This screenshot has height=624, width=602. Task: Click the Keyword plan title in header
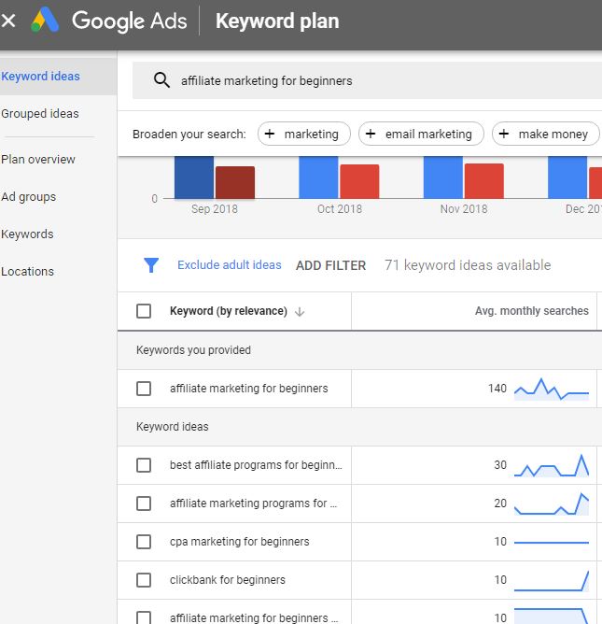coord(277,21)
